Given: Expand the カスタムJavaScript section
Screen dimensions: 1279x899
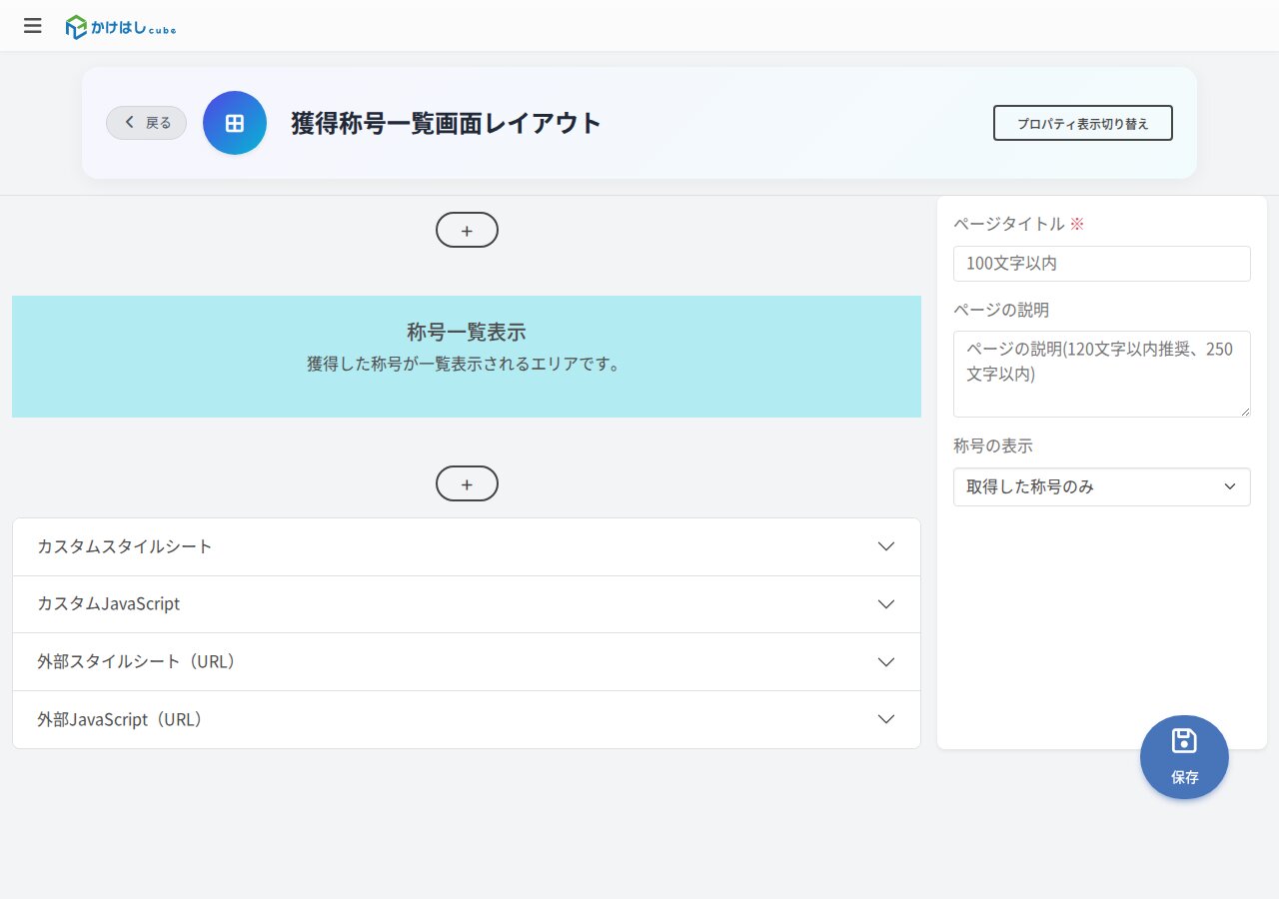Looking at the screenshot, I should (467, 604).
